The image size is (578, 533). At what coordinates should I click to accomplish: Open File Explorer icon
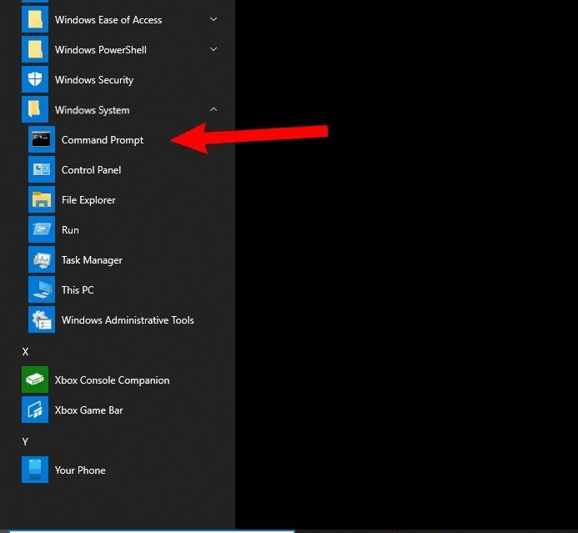coord(41,200)
